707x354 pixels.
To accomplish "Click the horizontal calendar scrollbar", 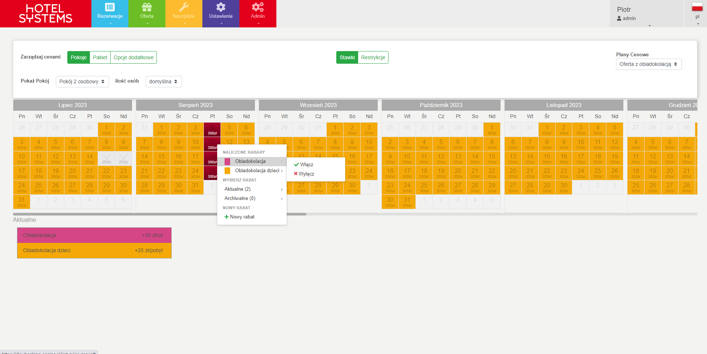I will 159,214.
